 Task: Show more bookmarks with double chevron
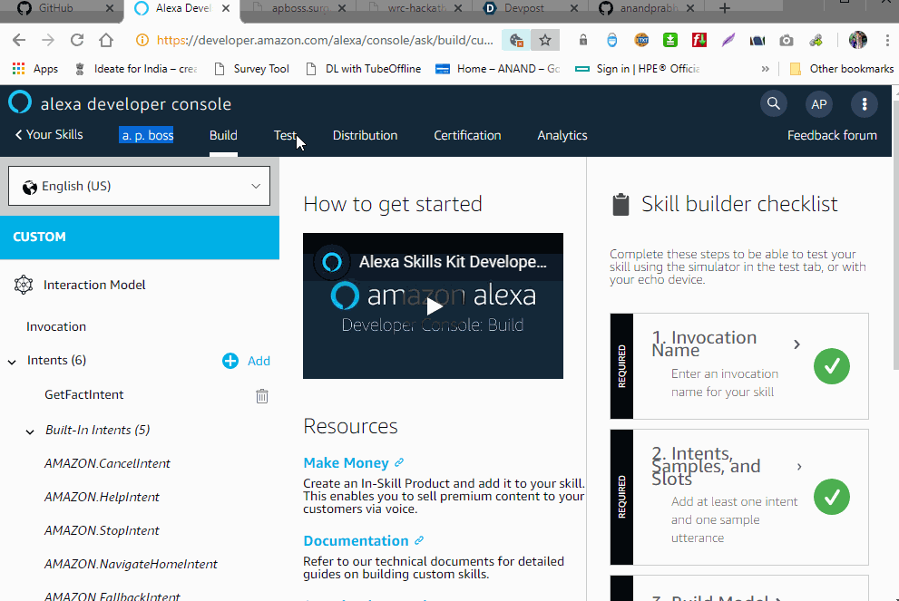click(765, 69)
